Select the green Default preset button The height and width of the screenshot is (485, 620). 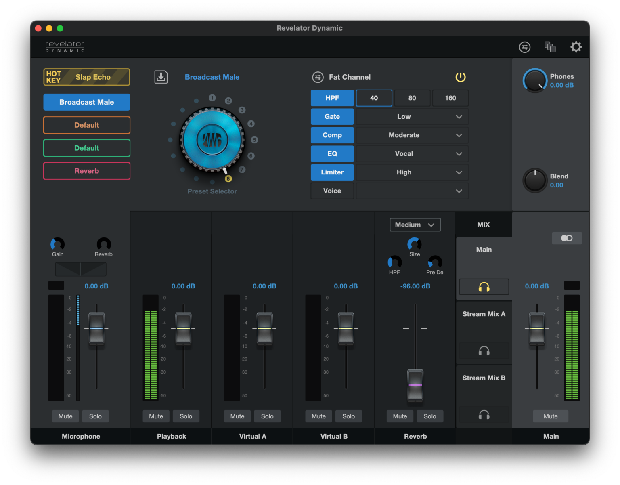87,148
